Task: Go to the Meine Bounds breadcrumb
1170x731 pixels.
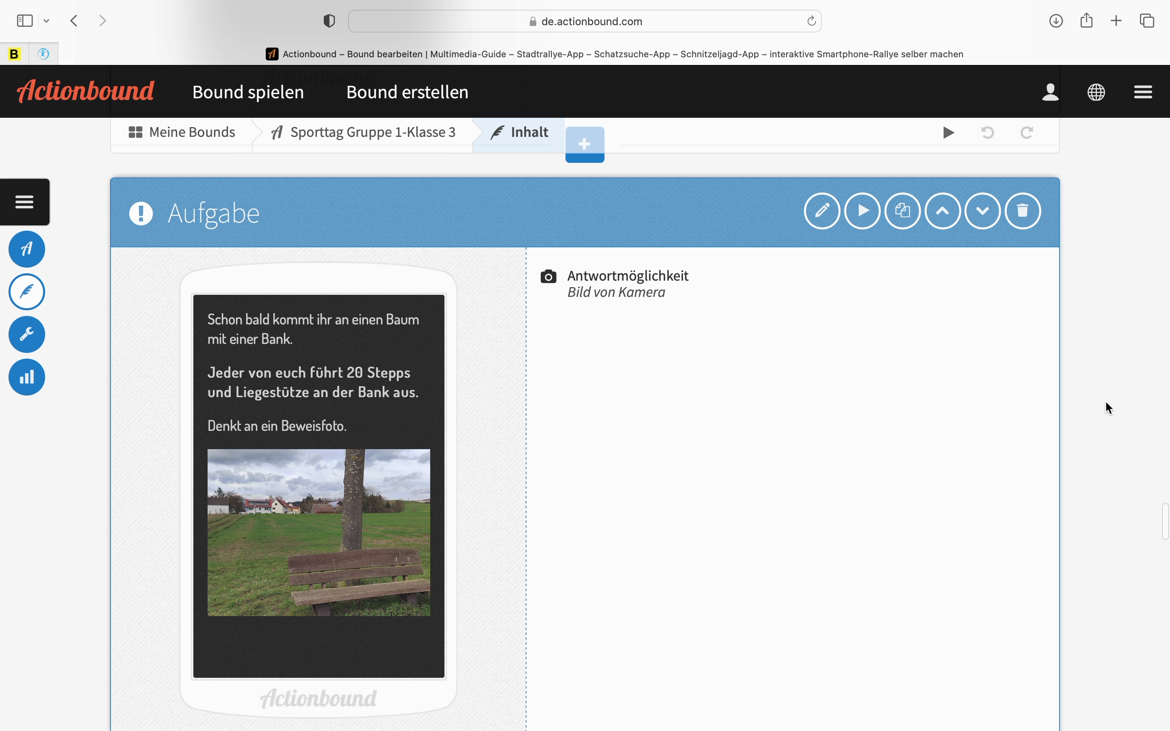Action: [x=182, y=132]
